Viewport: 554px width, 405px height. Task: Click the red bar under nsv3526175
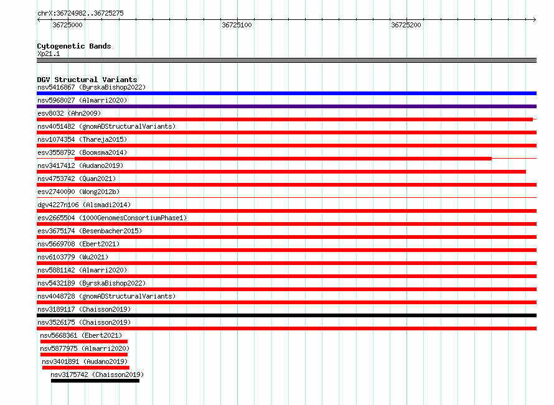click(x=286, y=328)
